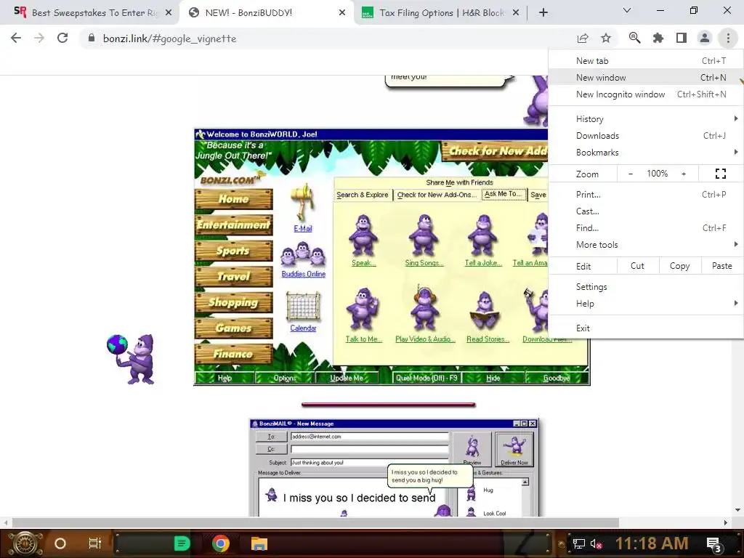744x558 pixels.
Task: Switch to Best Sweepstakes To Enter tab
Action: click(x=89, y=13)
